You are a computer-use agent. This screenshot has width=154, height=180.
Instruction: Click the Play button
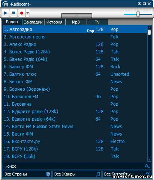(x=6, y=13)
